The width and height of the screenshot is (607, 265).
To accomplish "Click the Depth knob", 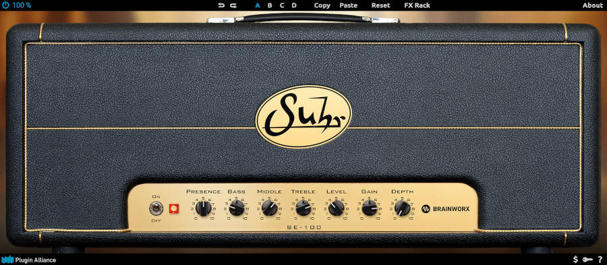I will 403,208.
